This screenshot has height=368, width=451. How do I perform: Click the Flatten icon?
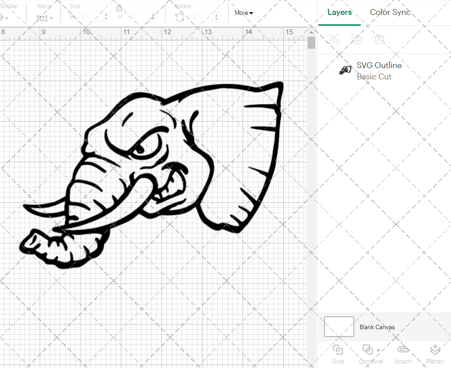click(435, 350)
